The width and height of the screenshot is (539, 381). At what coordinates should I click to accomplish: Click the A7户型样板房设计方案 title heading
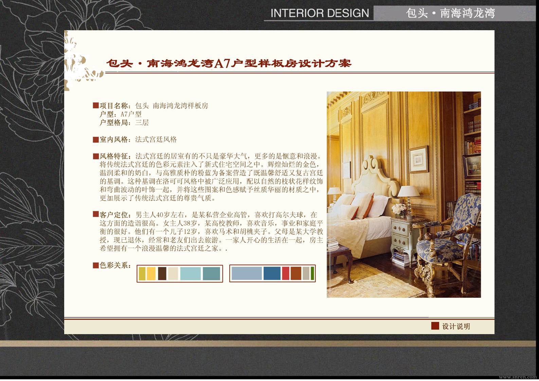[229, 64]
